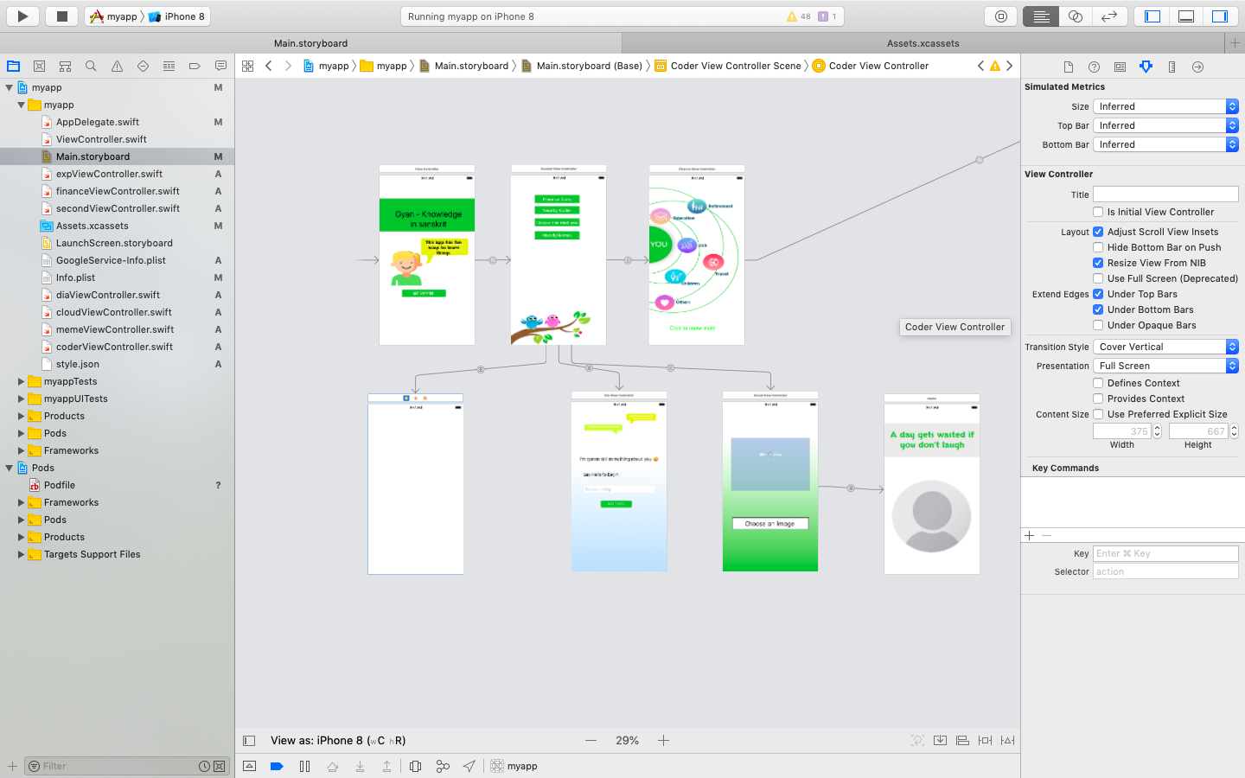Check Defines Context option
Image resolution: width=1245 pixels, height=778 pixels.
point(1098,383)
